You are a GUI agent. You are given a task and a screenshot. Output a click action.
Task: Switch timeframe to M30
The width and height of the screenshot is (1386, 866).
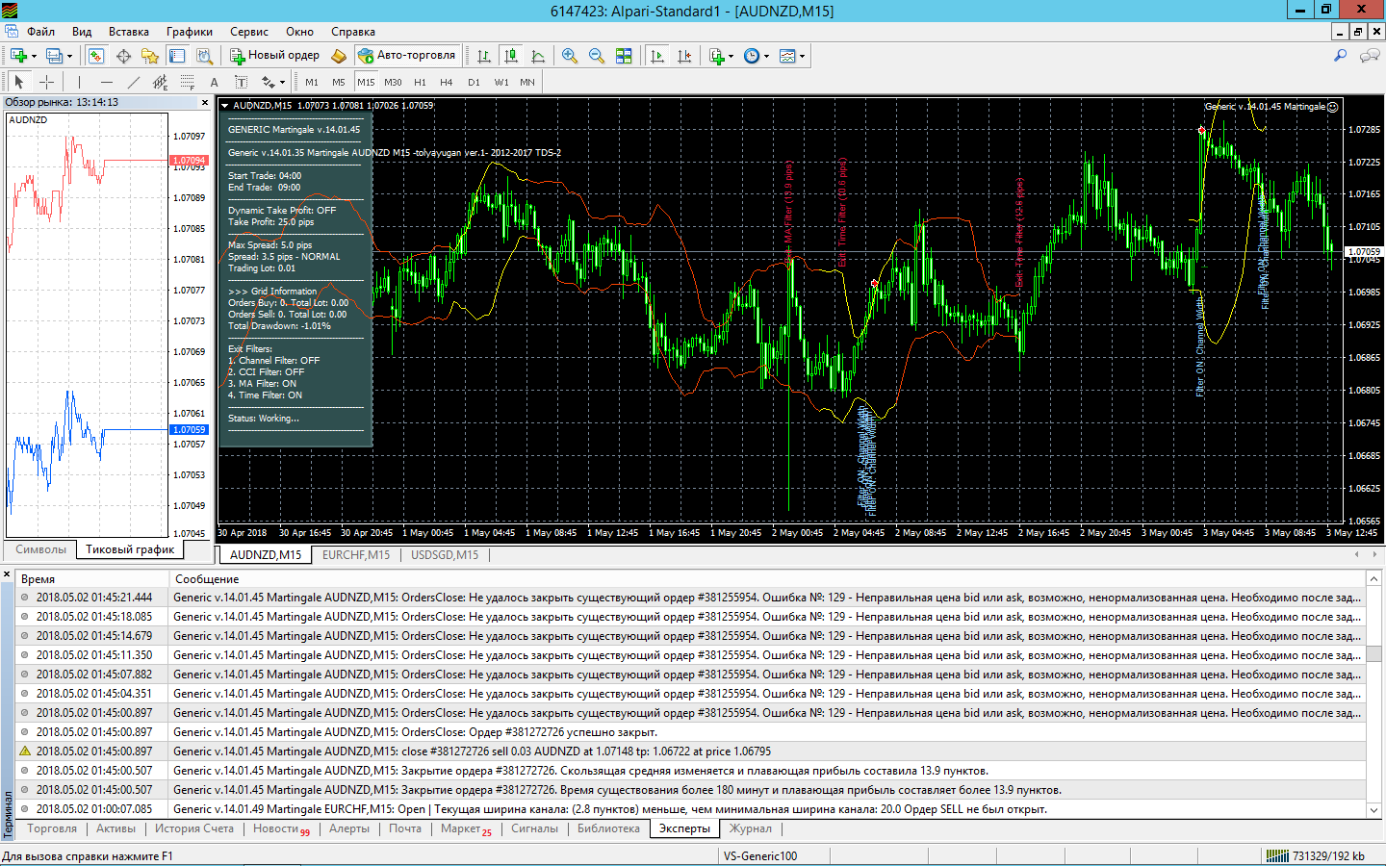tap(393, 82)
